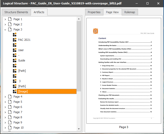Select the PAC 2021 artifact
This screenshot has width=164, height=134.
24,40
